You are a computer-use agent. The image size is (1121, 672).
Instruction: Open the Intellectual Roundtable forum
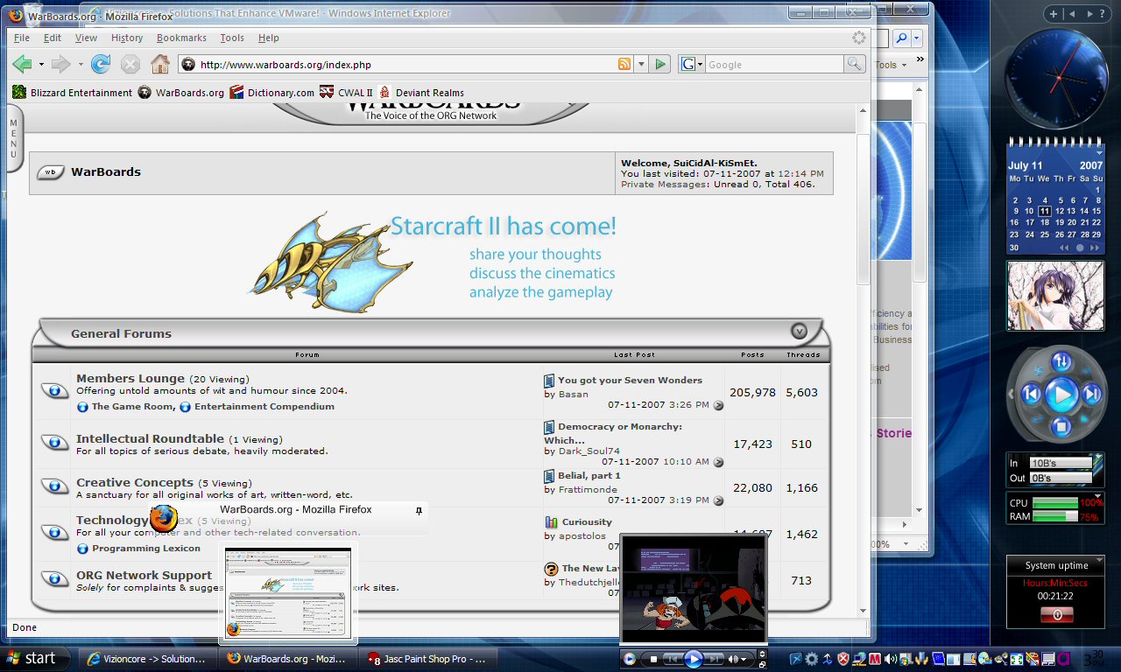[x=150, y=438]
